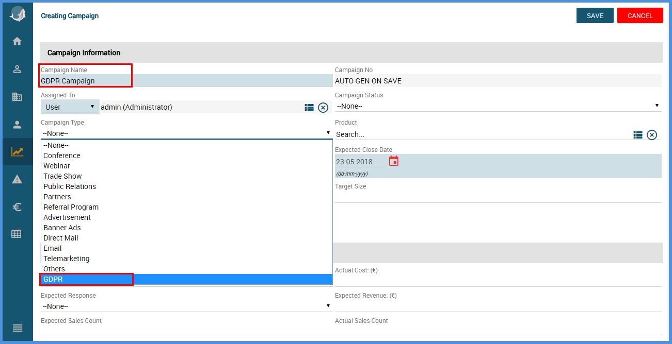Open the contacts solid person icon

[x=17, y=124]
